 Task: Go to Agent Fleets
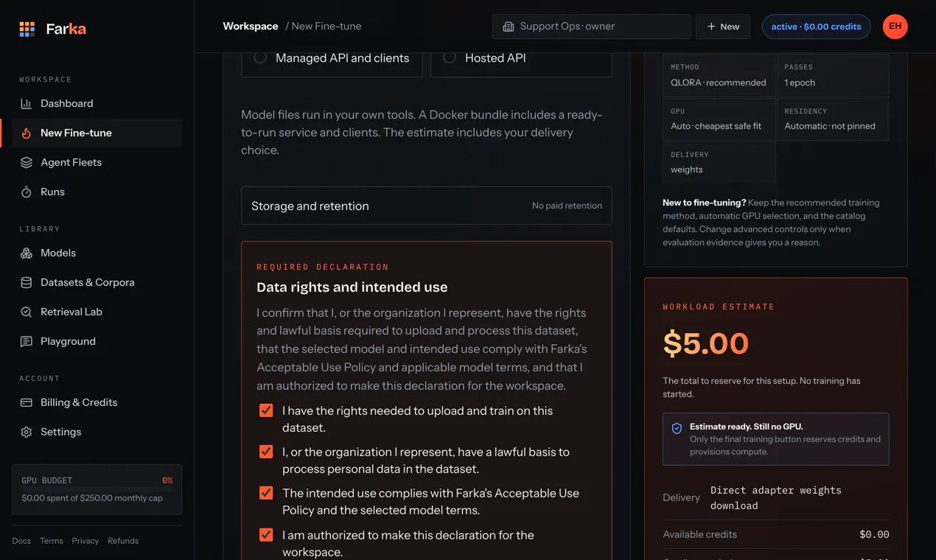97,163
